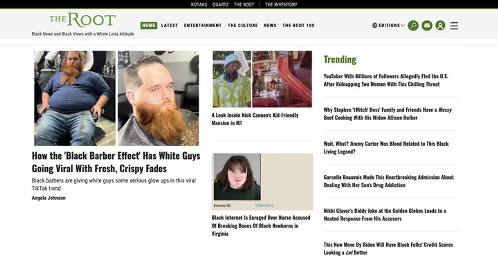Open trending Biden credit scores story
Screen dimensions: 498x261
tap(388, 249)
